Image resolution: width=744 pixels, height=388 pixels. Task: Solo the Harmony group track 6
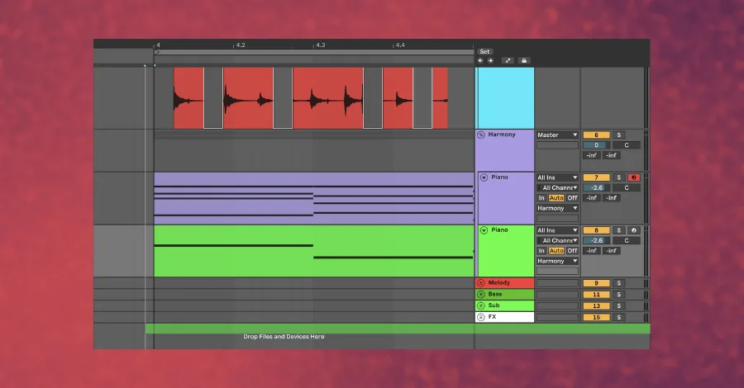tap(618, 135)
